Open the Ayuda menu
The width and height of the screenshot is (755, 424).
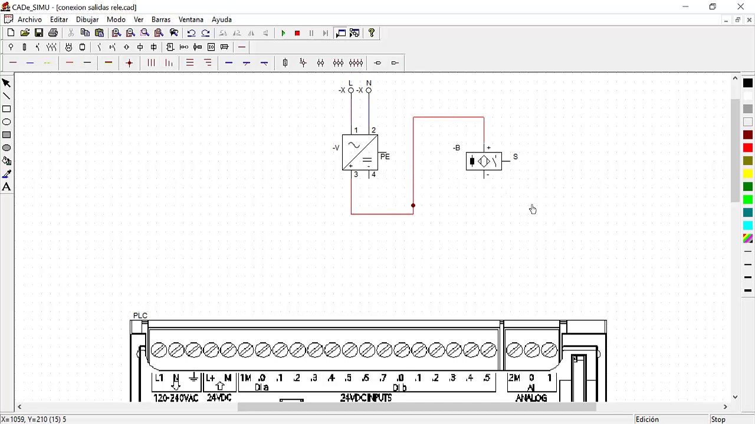point(222,19)
